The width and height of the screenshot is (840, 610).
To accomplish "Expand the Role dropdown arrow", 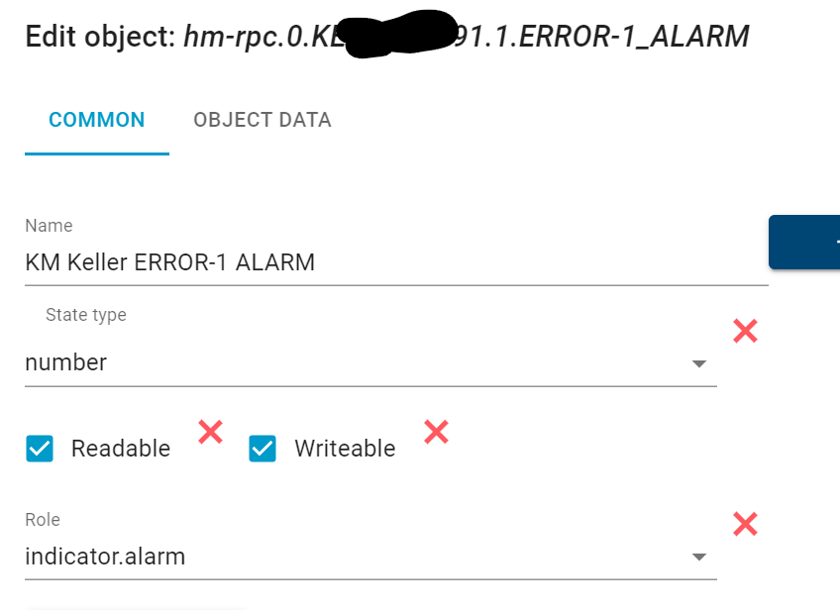I will (x=699, y=557).
